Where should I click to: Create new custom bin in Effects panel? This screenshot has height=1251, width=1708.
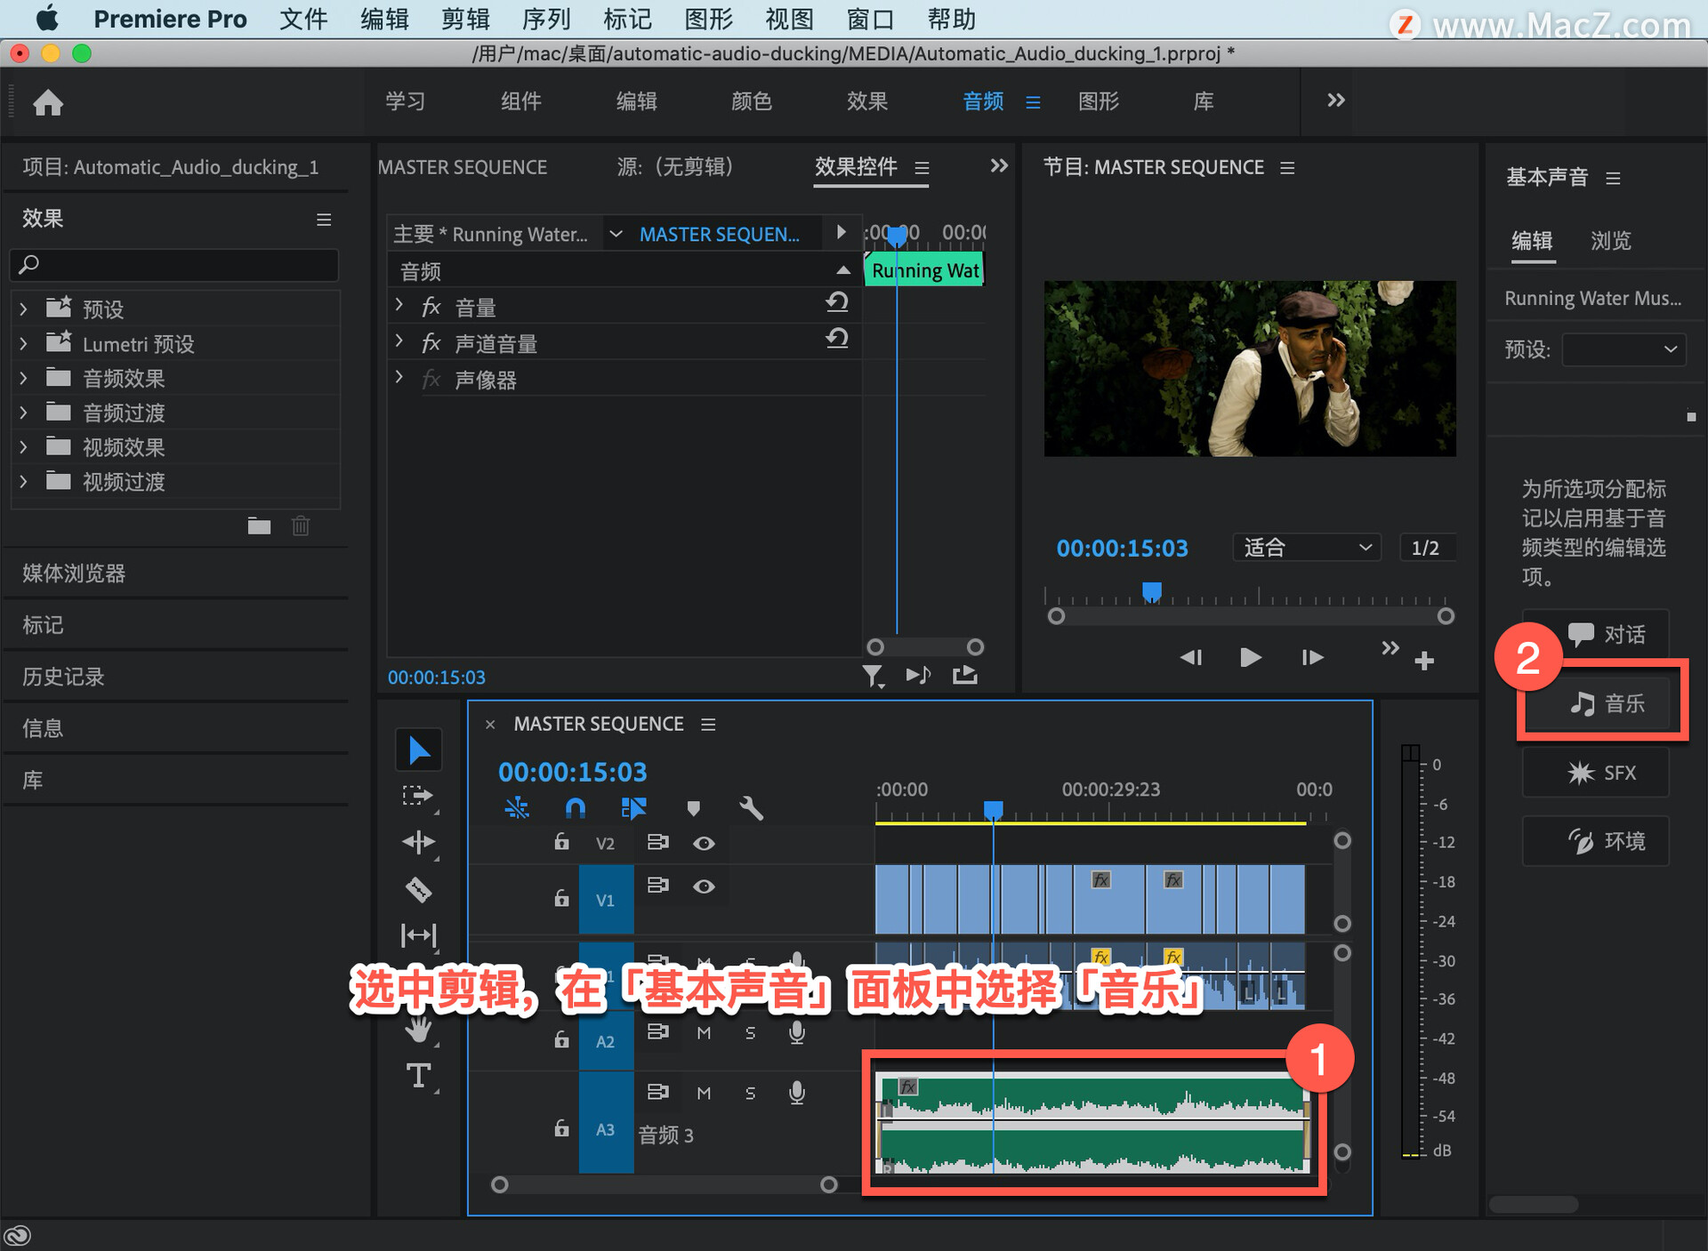259,526
